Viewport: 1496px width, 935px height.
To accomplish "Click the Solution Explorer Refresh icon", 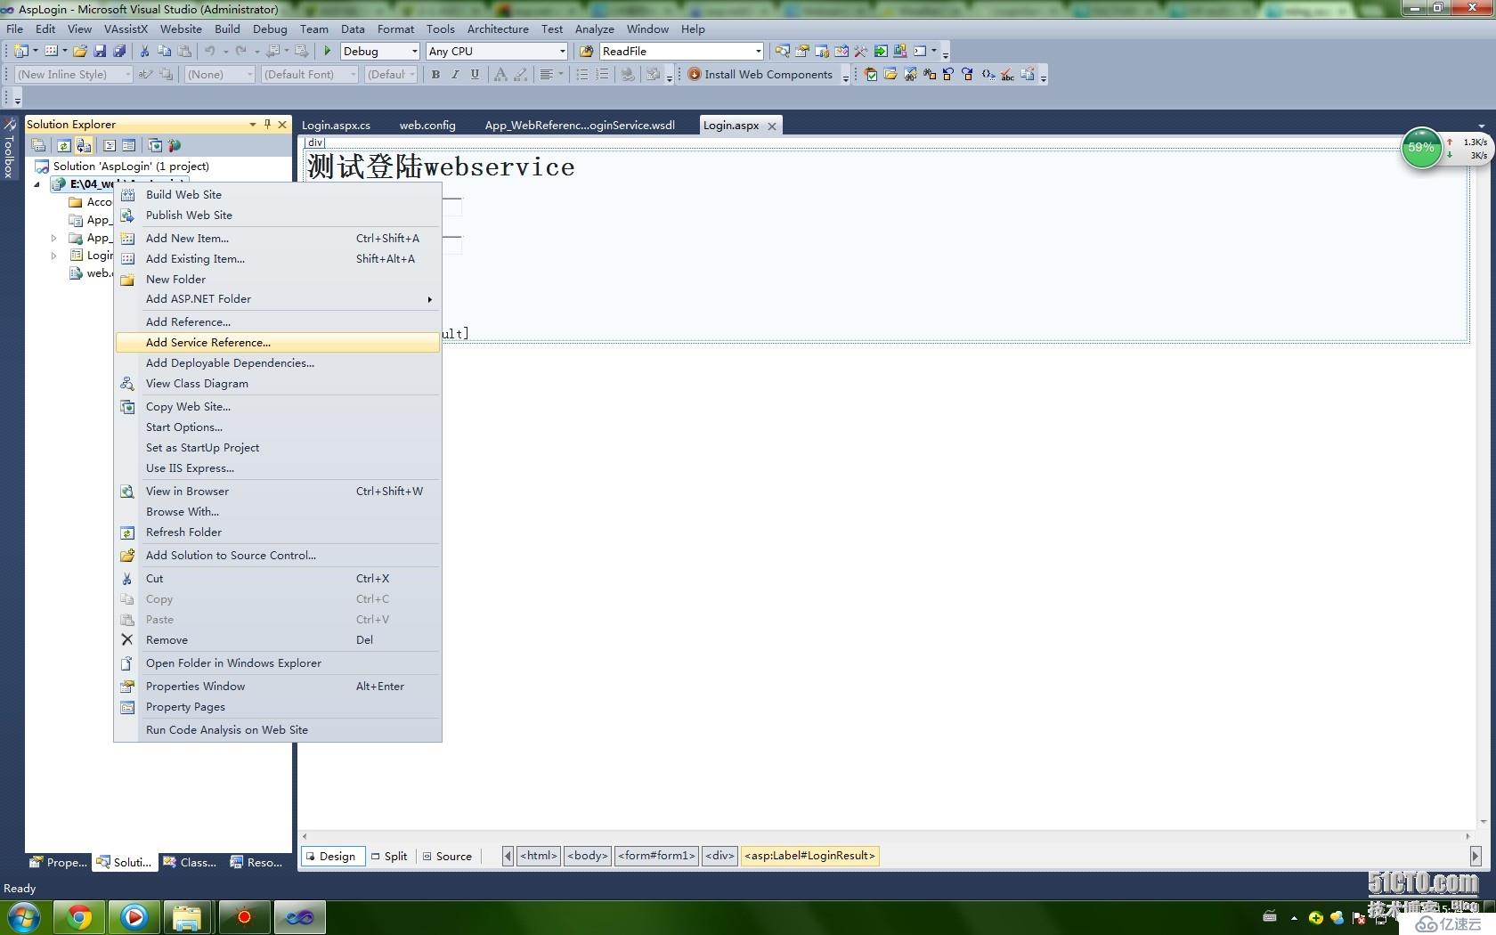I will click(64, 145).
